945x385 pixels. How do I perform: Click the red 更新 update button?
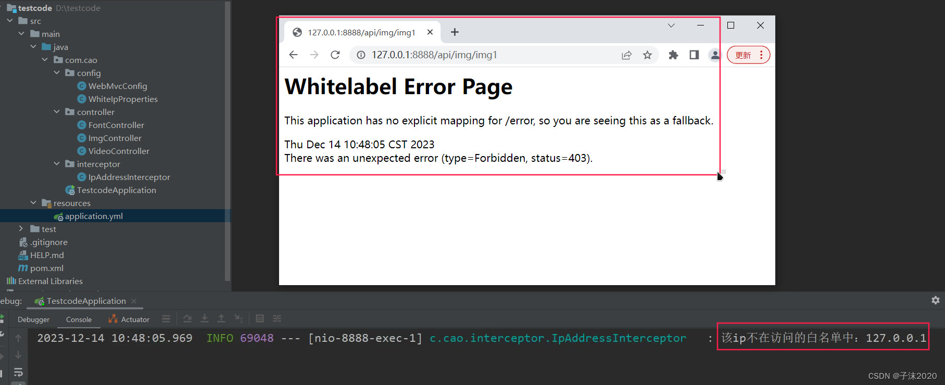coord(748,55)
